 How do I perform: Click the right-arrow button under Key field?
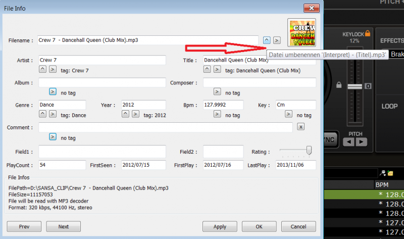tap(288, 114)
